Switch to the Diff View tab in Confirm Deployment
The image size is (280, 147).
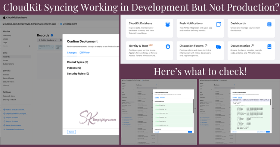click(85, 53)
